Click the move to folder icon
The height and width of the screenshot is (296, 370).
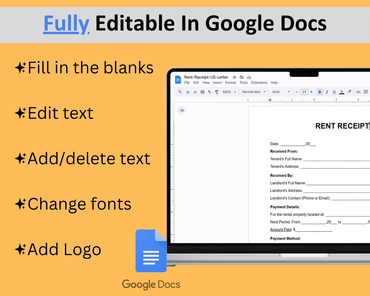(x=242, y=77)
